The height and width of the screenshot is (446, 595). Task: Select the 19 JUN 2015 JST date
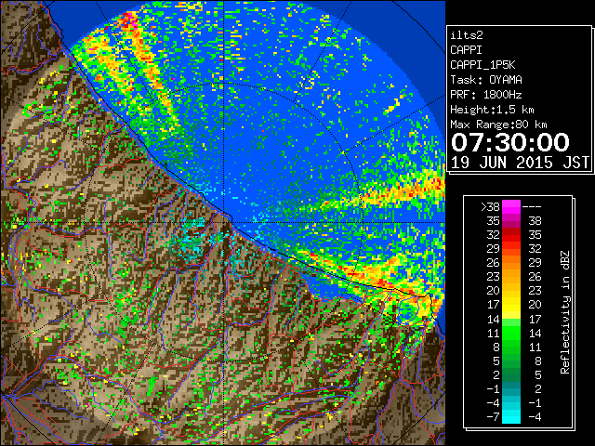520,163
